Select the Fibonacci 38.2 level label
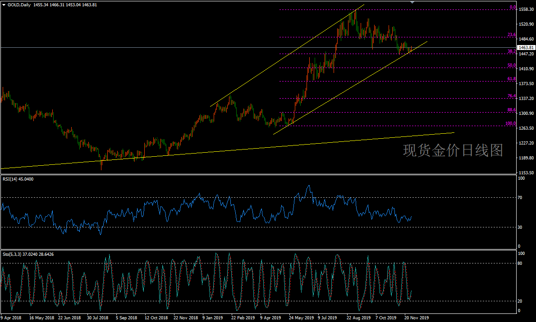This screenshot has height=322, width=536. [512, 51]
